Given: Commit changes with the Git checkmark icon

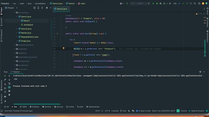Looking at the screenshot, I should [183, 4].
